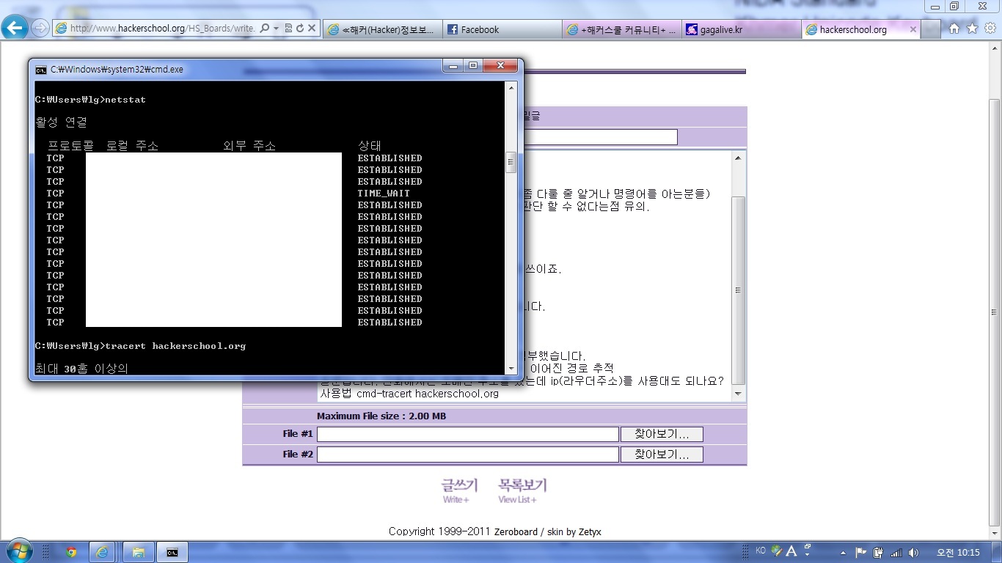
Task: Click the browser Back arrow button
Action: [x=15, y=29]
